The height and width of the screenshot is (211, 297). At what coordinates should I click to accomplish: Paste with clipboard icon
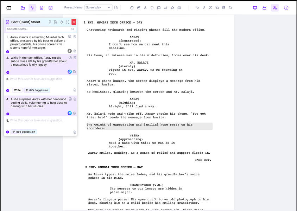click(224, 7)
